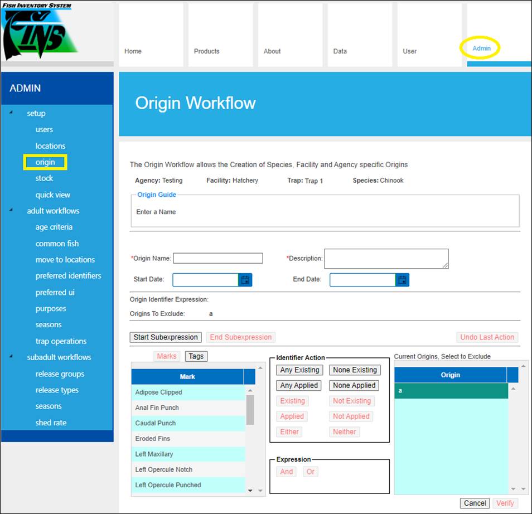Focus the Description text area
This screenshot has height=514, width=532.
[386, 259]
